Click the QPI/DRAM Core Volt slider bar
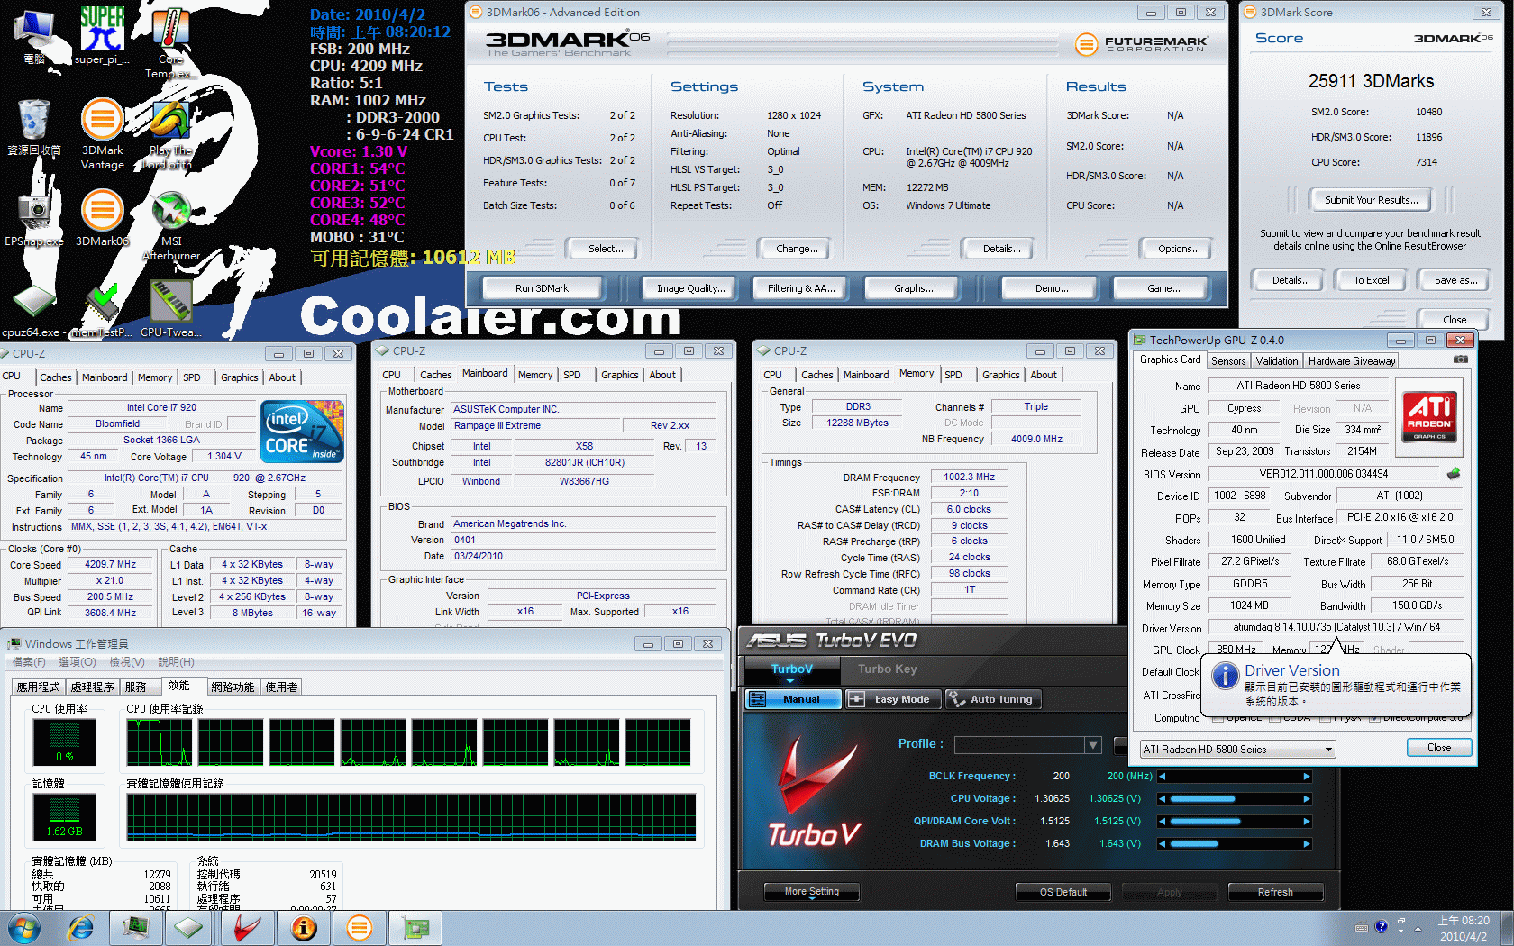 pyautogui.click(x=1235, y=822)
